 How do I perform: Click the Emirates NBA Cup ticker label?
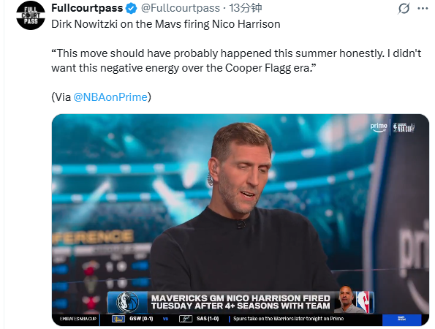(78, 319)
